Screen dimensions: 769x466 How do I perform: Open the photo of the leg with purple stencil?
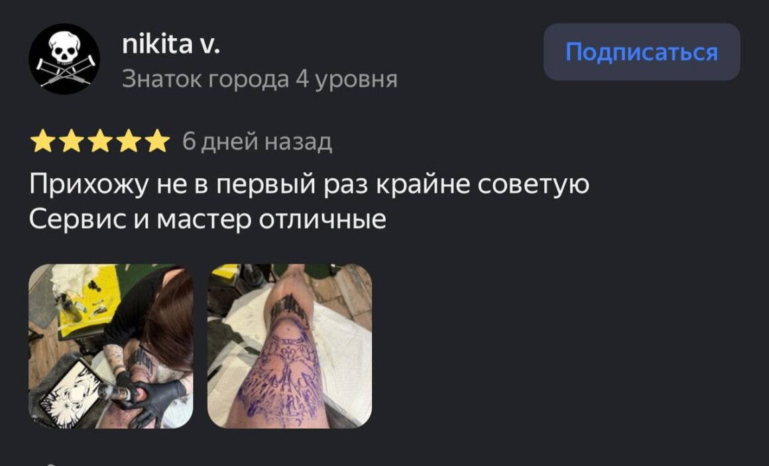tap(289, 346)
